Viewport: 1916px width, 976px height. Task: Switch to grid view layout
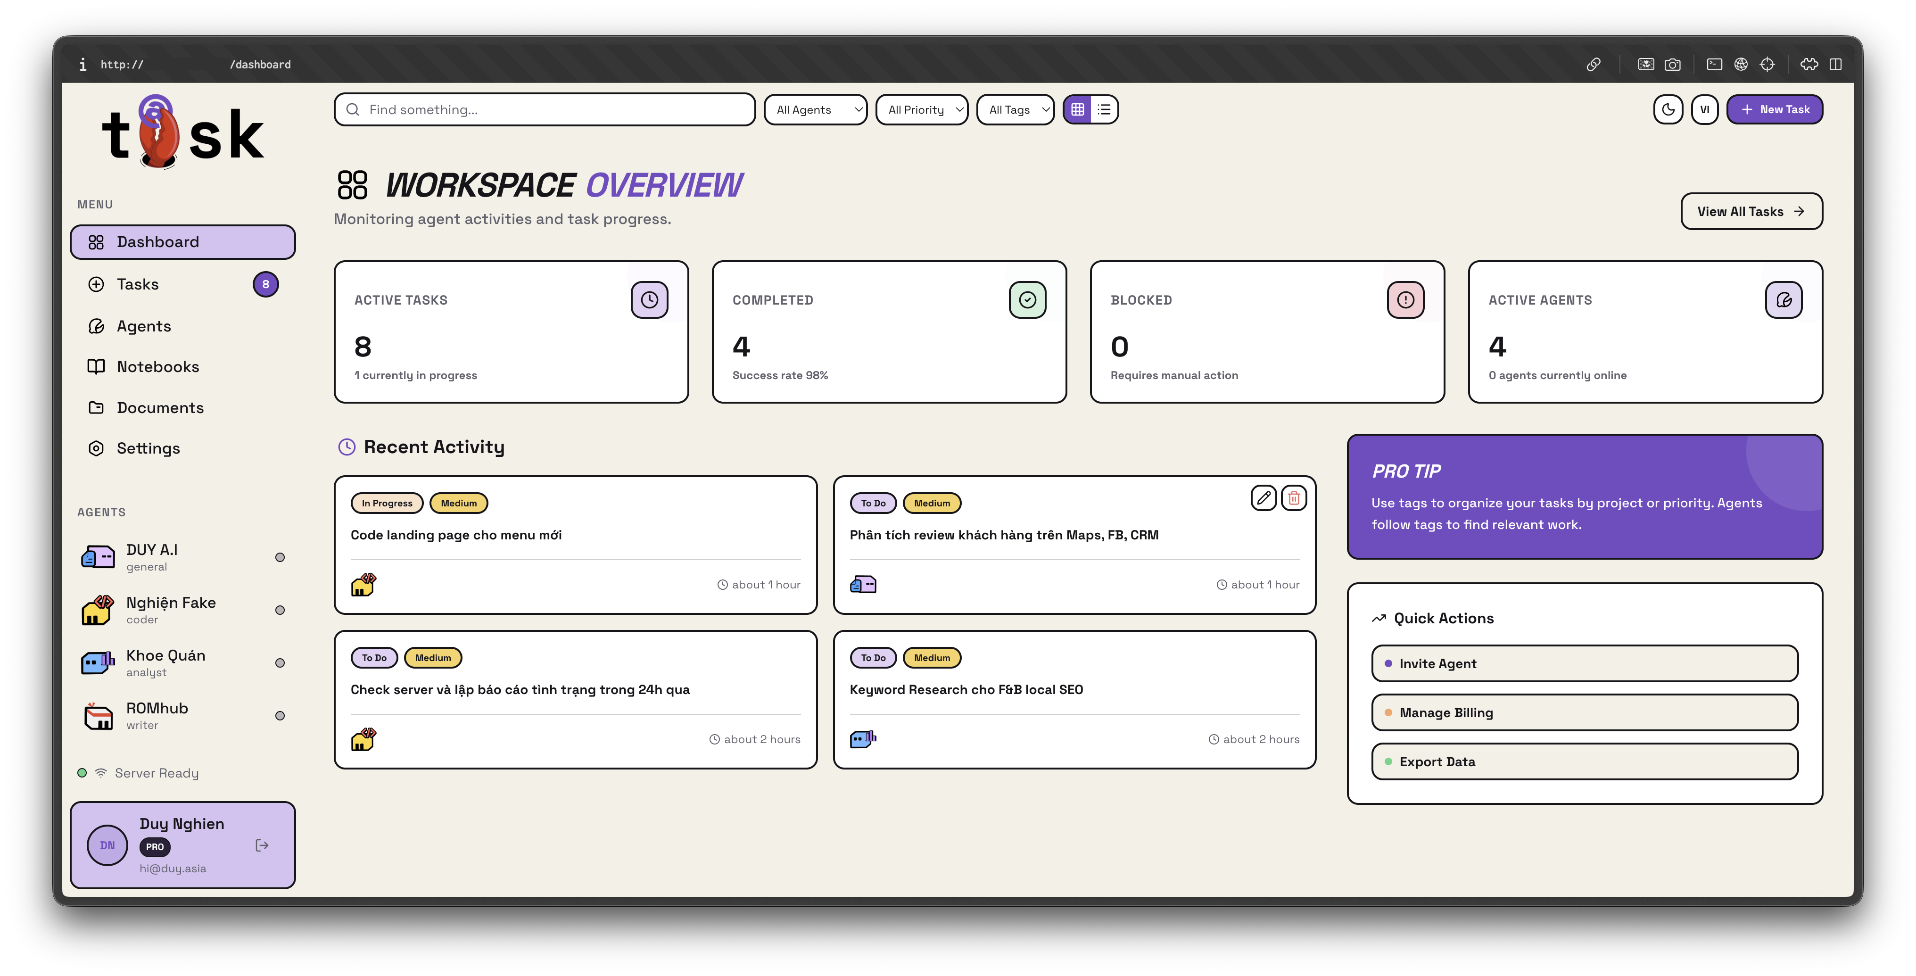click(1078, 109)
